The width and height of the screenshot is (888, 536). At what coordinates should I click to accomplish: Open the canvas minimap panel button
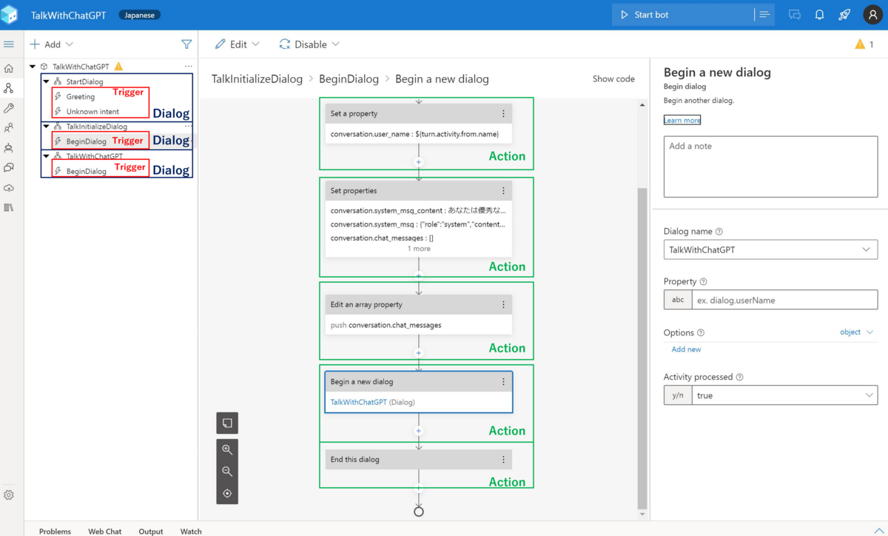227,423
